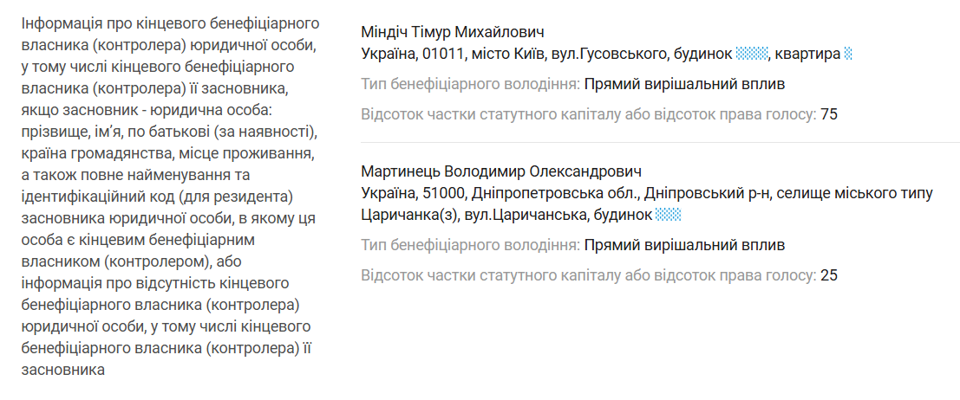Screen dimensions: 960x400
Task: Click Прямий вирішальний вплив under Міндіч
Action: [x=684, y=85]
